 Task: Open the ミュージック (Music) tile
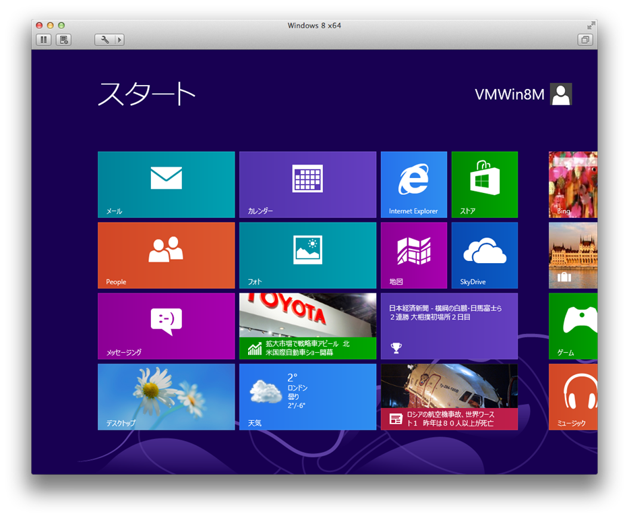click(x=573, y=397)
